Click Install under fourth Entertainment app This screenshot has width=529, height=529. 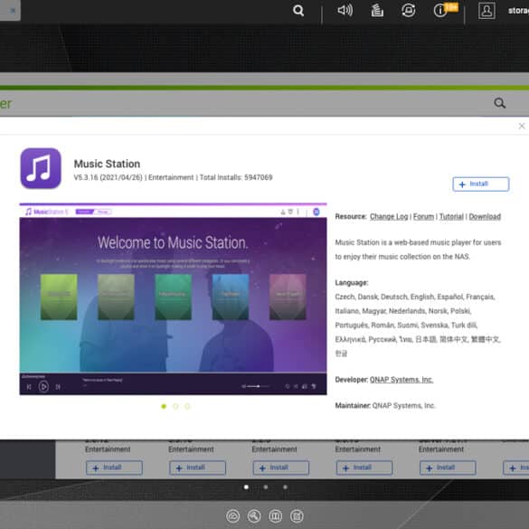pos(364,468)
